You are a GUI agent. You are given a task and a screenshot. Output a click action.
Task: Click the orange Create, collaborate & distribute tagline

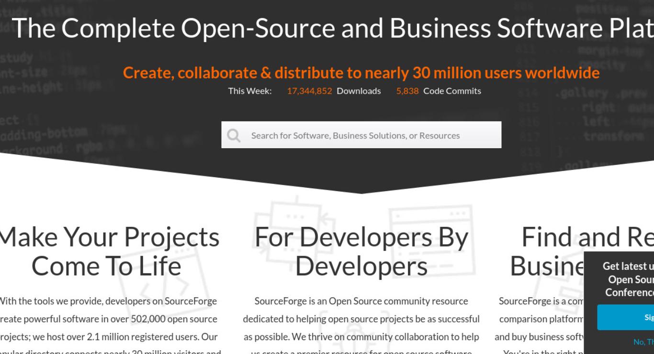coord(361,73)
